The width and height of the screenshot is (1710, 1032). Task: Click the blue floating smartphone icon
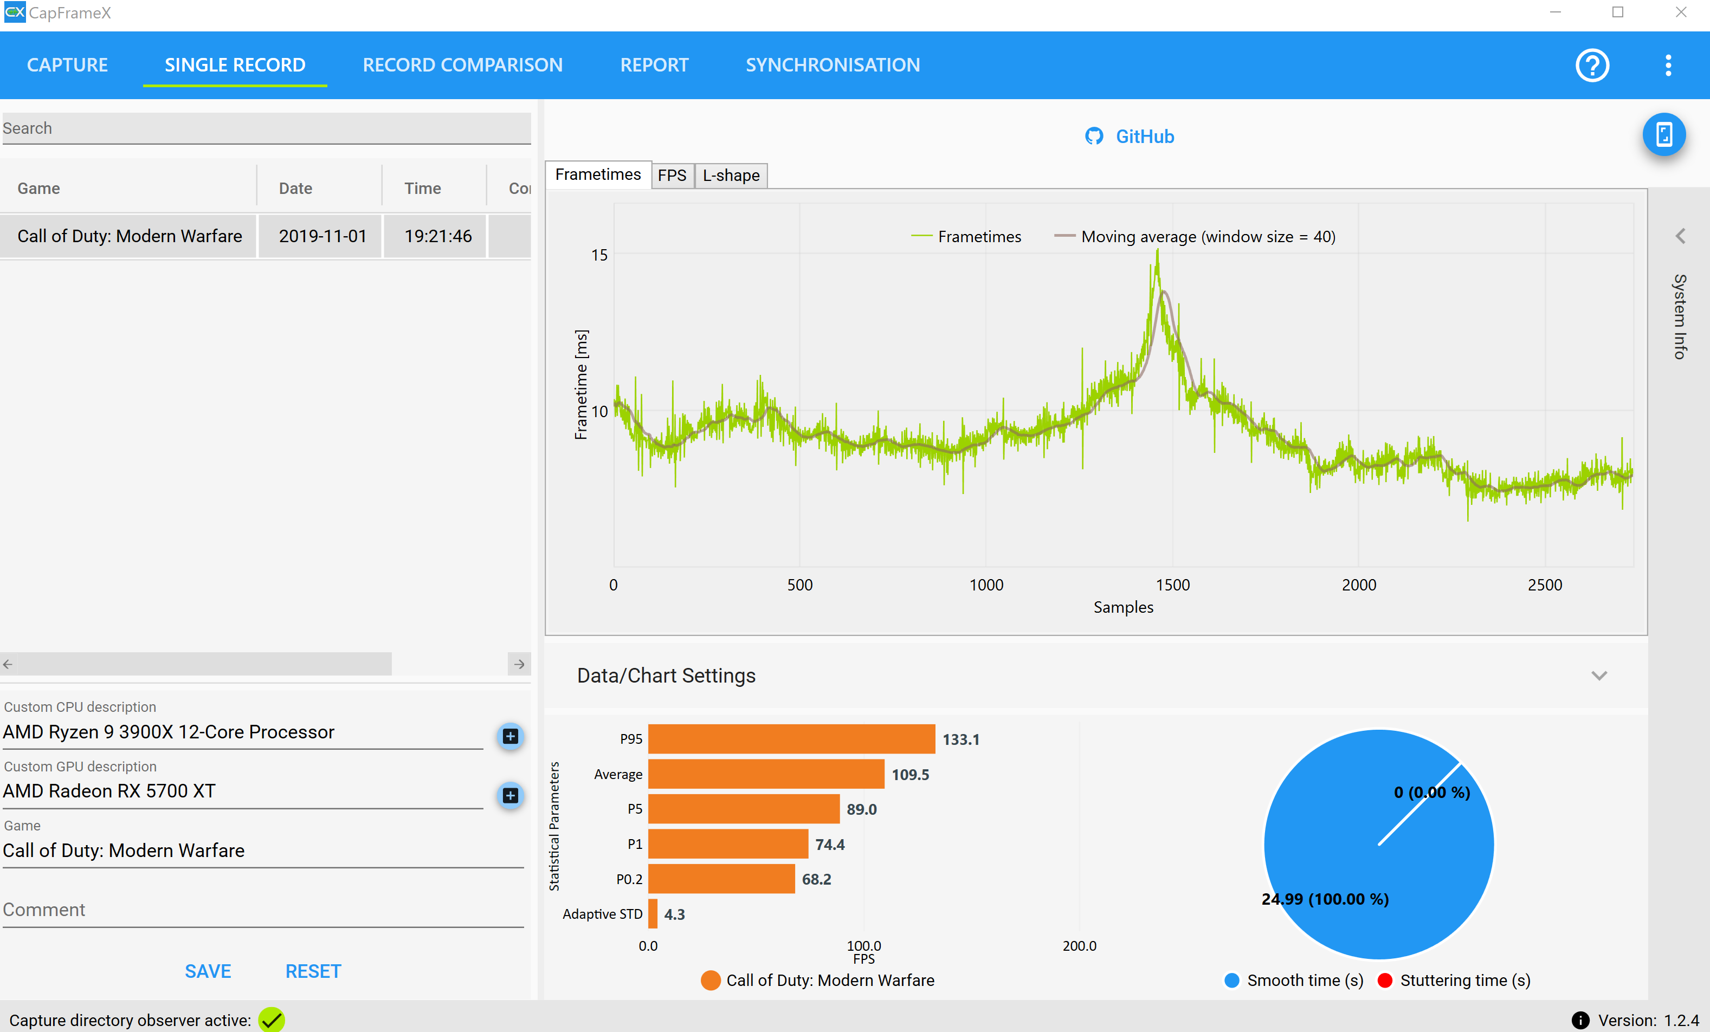pyautogui.click(x=1663, y=134)
